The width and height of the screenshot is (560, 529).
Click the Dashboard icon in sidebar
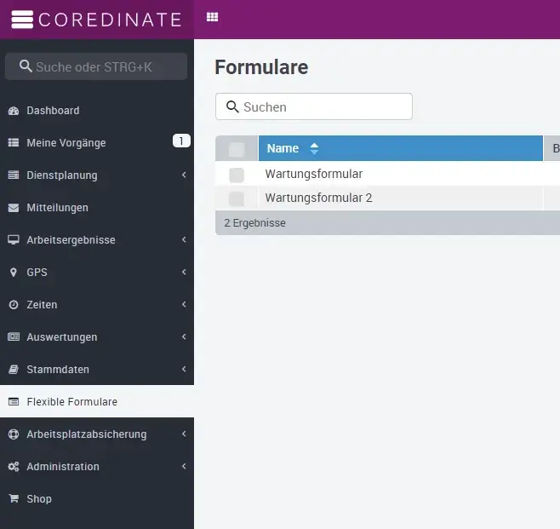pyautogui.click(x=13, y=111)
